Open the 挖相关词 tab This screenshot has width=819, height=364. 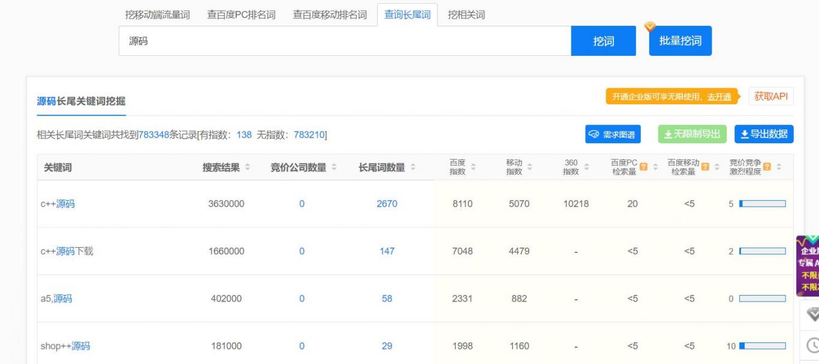[x=466, y=15]
